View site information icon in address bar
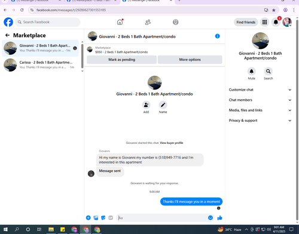Viewport: 299px width, 234px height. (32, 10)
